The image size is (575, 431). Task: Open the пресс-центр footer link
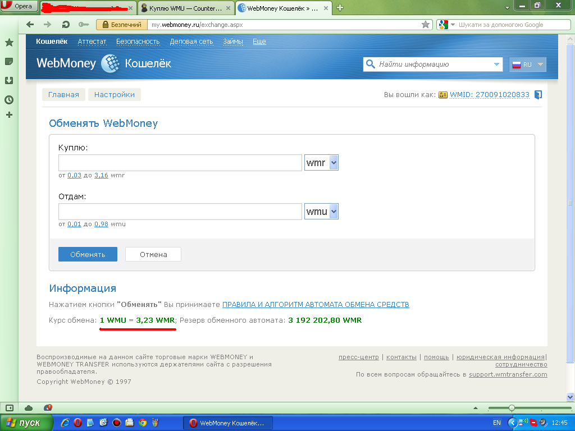pyautogui.click(x=359, y=357)
